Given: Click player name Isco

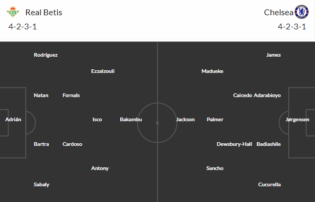Looking at the screenshot, I should click(97, 120).
